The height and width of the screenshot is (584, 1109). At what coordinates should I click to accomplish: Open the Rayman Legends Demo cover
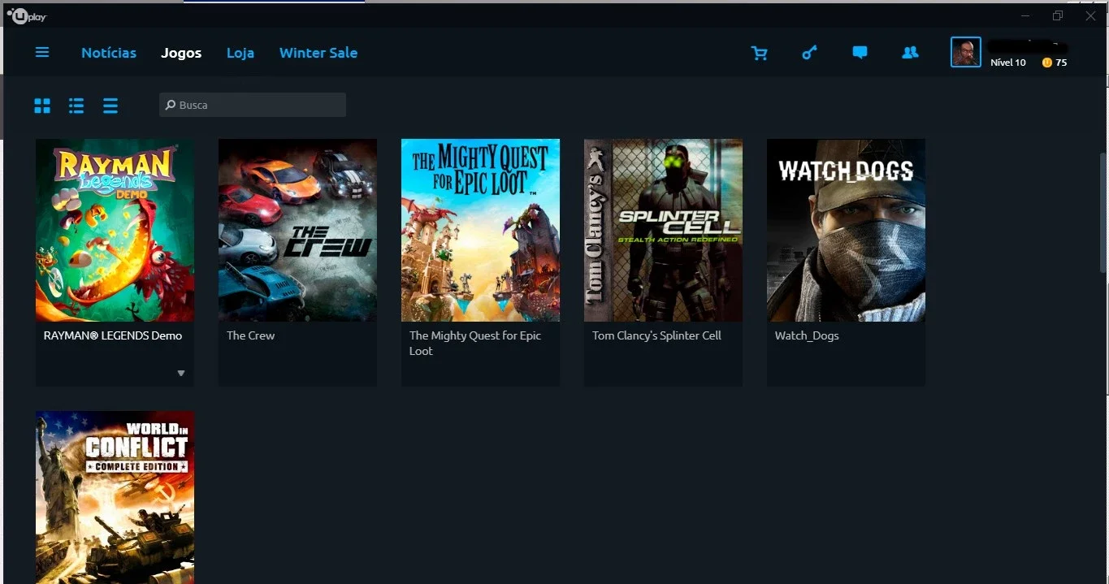coord(115,230)
